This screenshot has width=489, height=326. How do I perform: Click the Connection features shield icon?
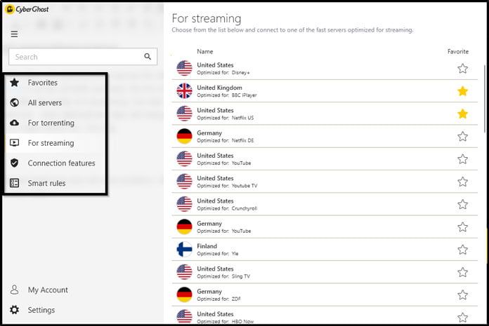pos(14,163)
